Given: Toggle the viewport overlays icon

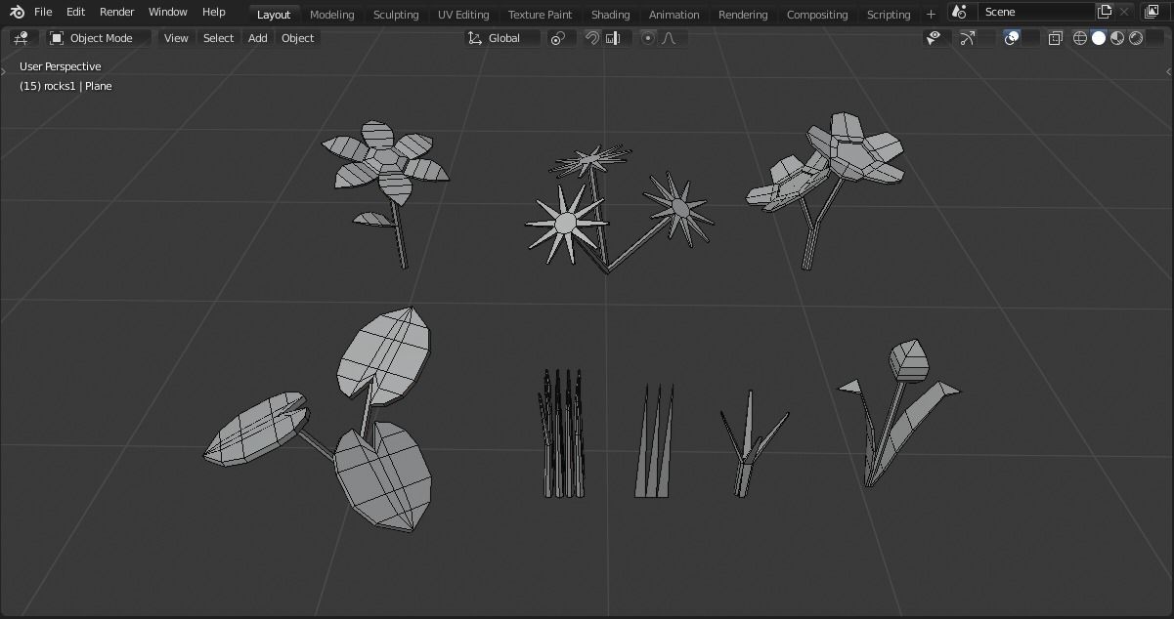Looking at the screenshot, I should click(x=1012, y=38).
